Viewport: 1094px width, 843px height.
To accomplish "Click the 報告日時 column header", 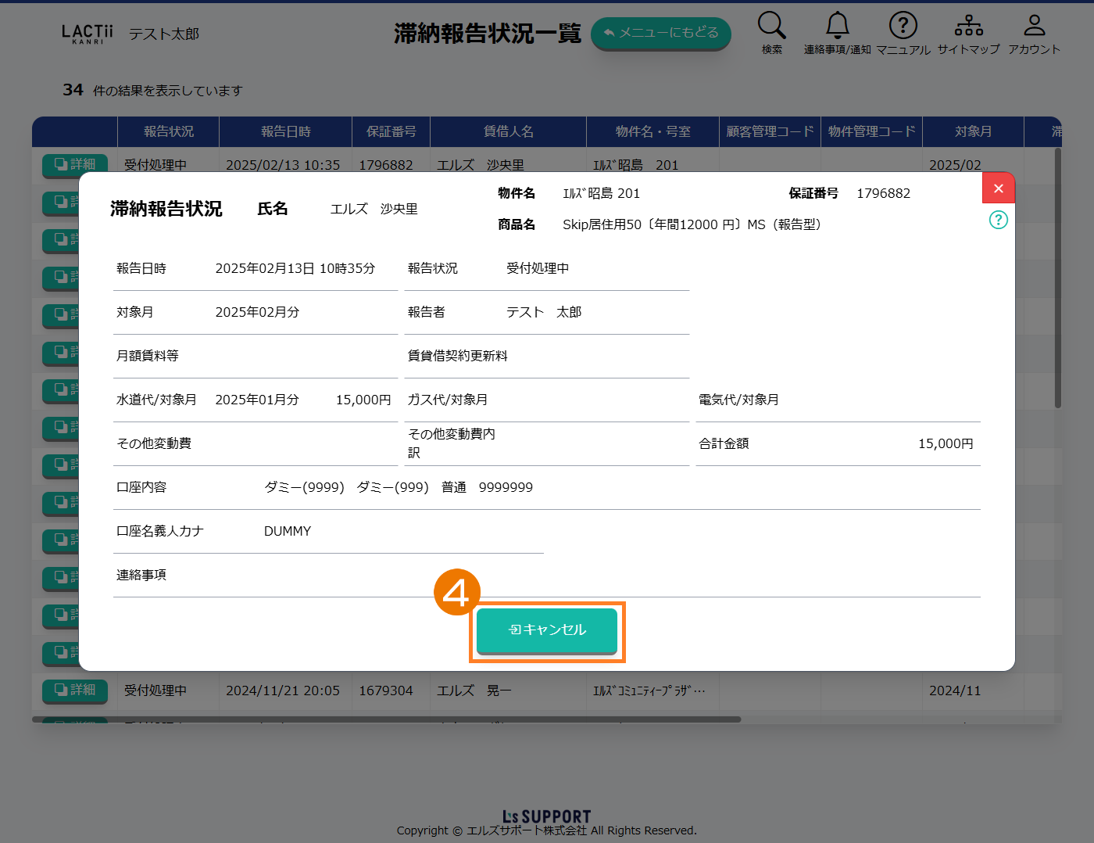I will 285,131.
